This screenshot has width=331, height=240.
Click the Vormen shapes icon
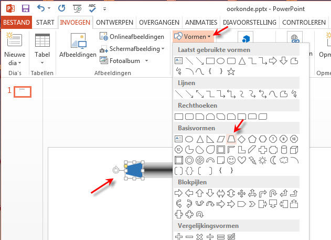point(178,36)
